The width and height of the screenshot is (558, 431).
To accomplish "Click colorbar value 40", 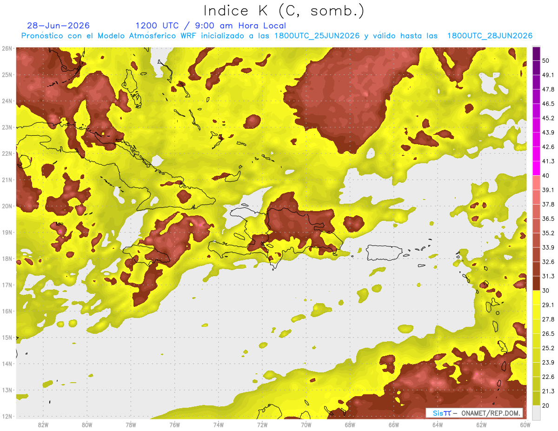I will [x=547, y=175].
